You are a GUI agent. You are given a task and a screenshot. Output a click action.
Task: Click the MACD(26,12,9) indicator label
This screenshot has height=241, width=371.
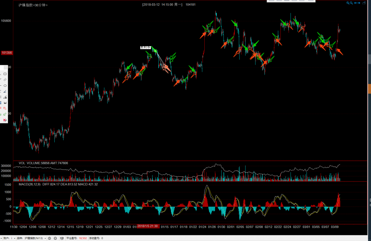(x=28, y=184)
